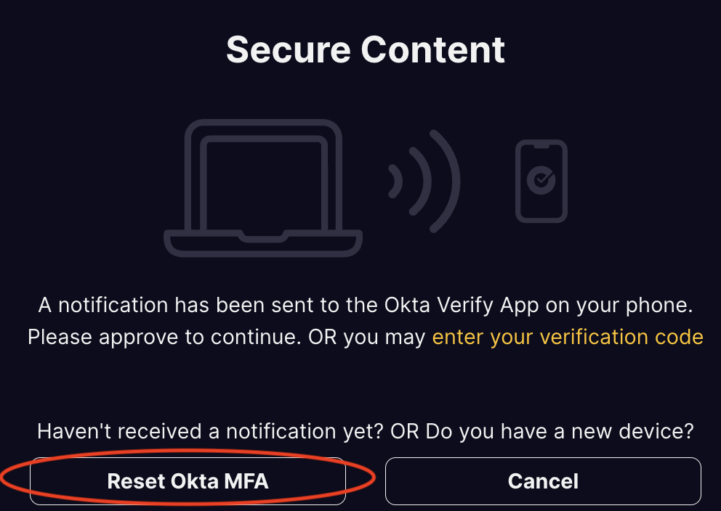Select the checkmark badge on the phone

coord(541,180)
